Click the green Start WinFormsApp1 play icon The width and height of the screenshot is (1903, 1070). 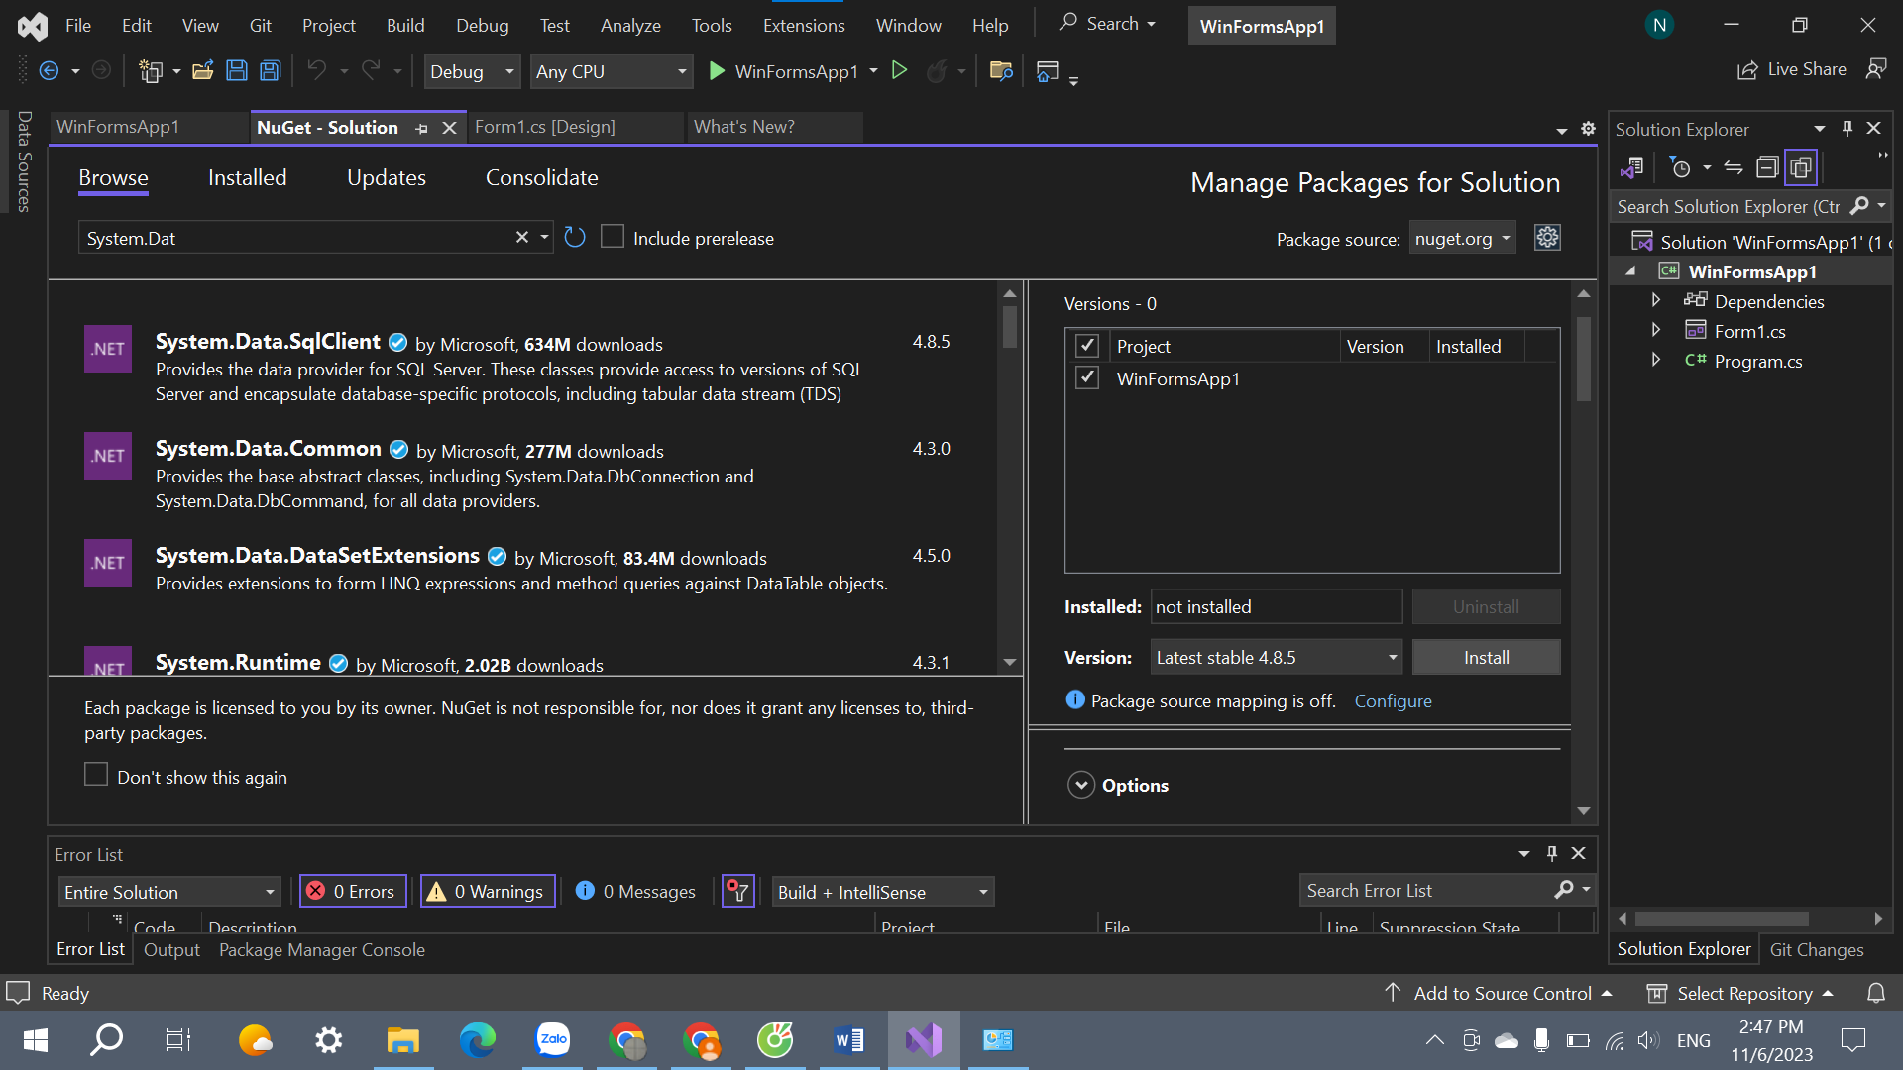717,71
